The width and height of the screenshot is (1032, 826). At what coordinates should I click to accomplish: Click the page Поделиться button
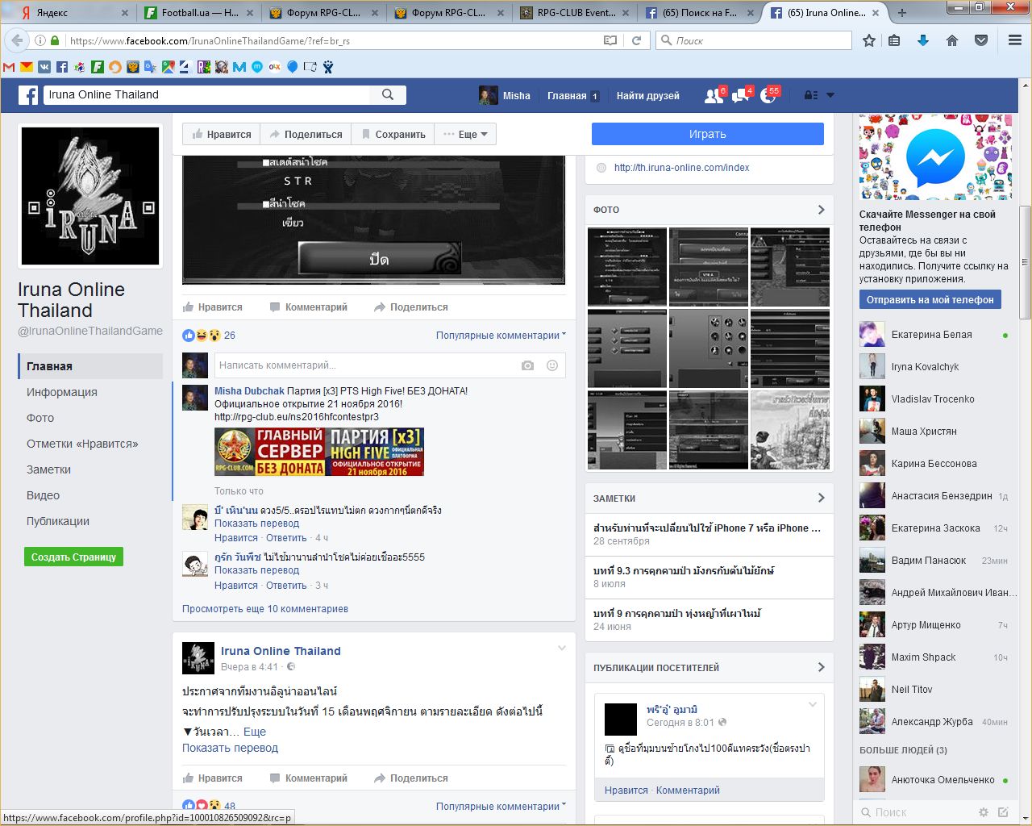[306, 134]
